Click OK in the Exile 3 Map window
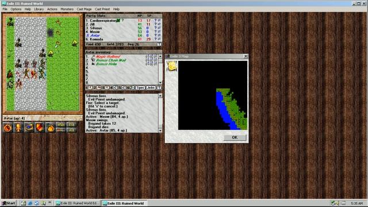This screenshot has height=207, width=368. click(235, 137)
